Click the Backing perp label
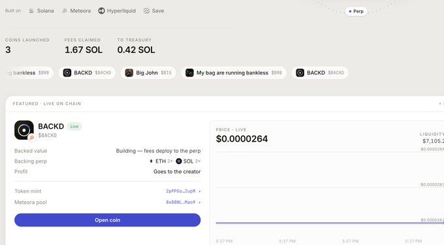Screen dimensions: 444x245 [31, 161]
